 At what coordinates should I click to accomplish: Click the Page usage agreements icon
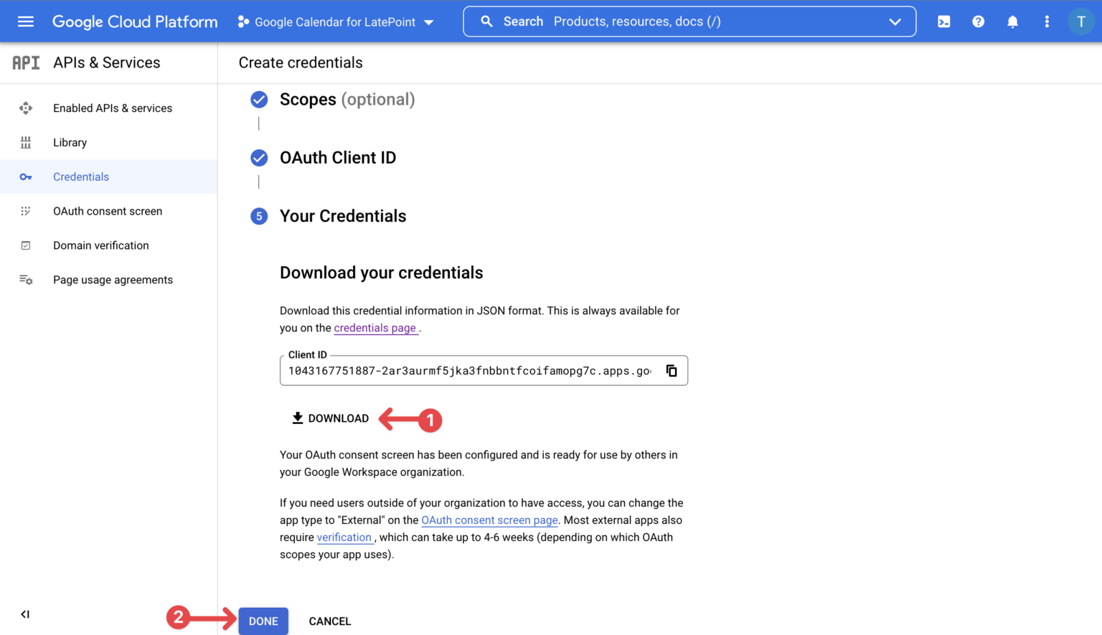coord(26,279)
